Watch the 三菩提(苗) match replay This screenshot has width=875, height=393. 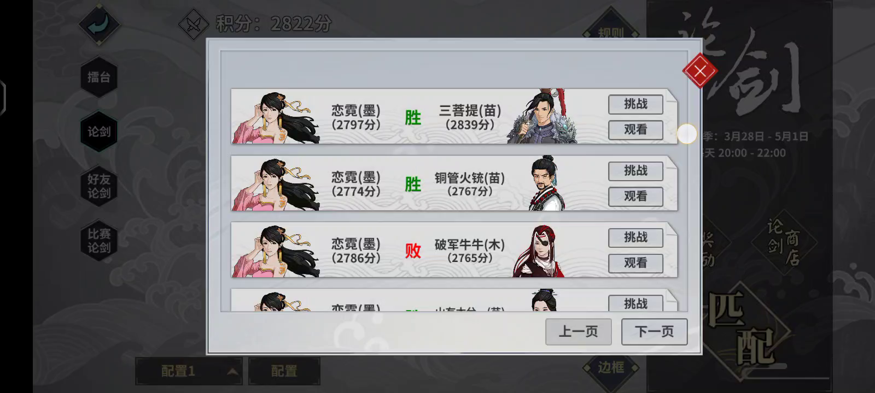pyautogui.click(x=635, y=130)
